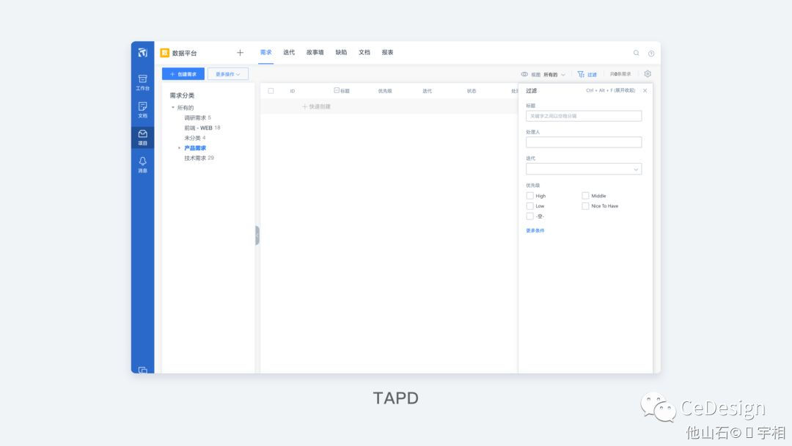Click the TAPD logo in blue sidebar
This screenshot has width=792, height=446.
click(142, 53)
